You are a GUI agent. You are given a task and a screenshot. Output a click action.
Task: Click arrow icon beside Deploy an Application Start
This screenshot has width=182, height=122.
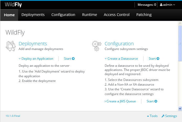tap(73, 59)
